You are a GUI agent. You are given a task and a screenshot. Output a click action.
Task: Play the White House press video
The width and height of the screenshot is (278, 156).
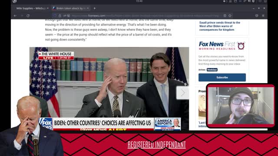pos(109,89)
